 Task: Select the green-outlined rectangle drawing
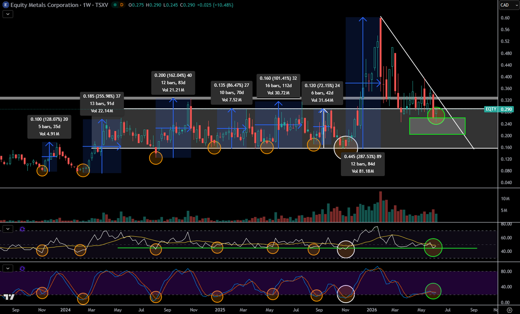tap(437, 126)
